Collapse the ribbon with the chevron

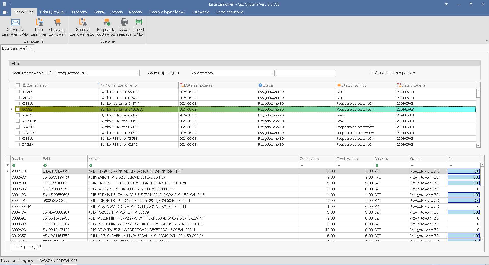click(x=487, y=41)
